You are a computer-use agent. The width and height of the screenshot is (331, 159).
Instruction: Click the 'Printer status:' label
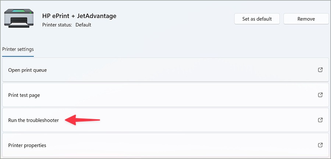(x=57, y=25)
